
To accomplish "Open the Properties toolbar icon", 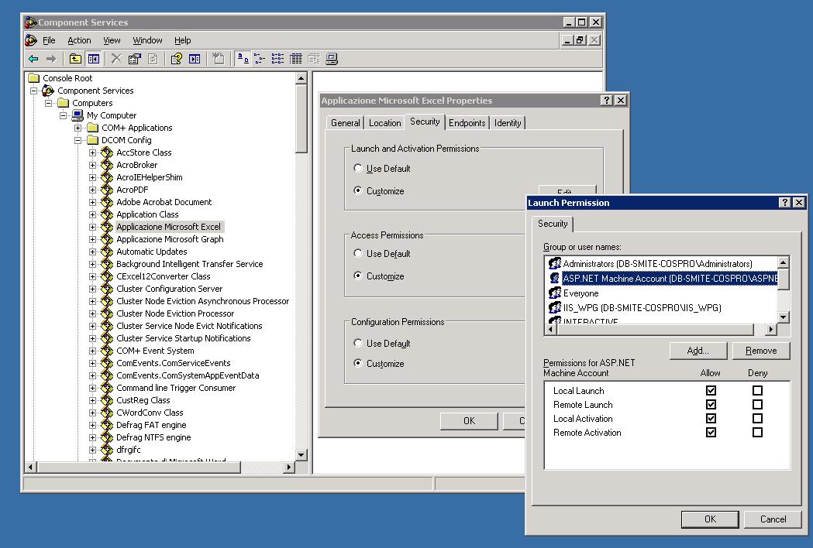I will click(x=134, y=59).
